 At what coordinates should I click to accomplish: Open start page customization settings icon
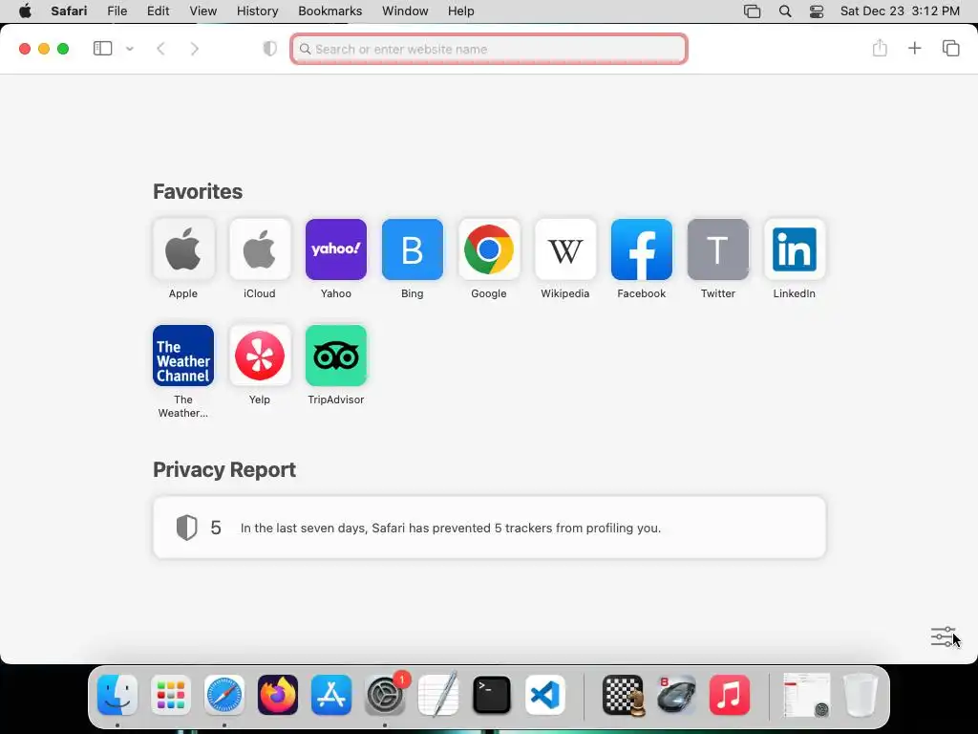point(943,637)
